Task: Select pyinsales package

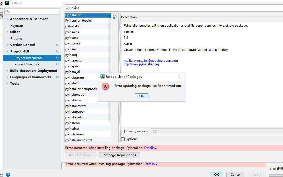Action: 88,32
